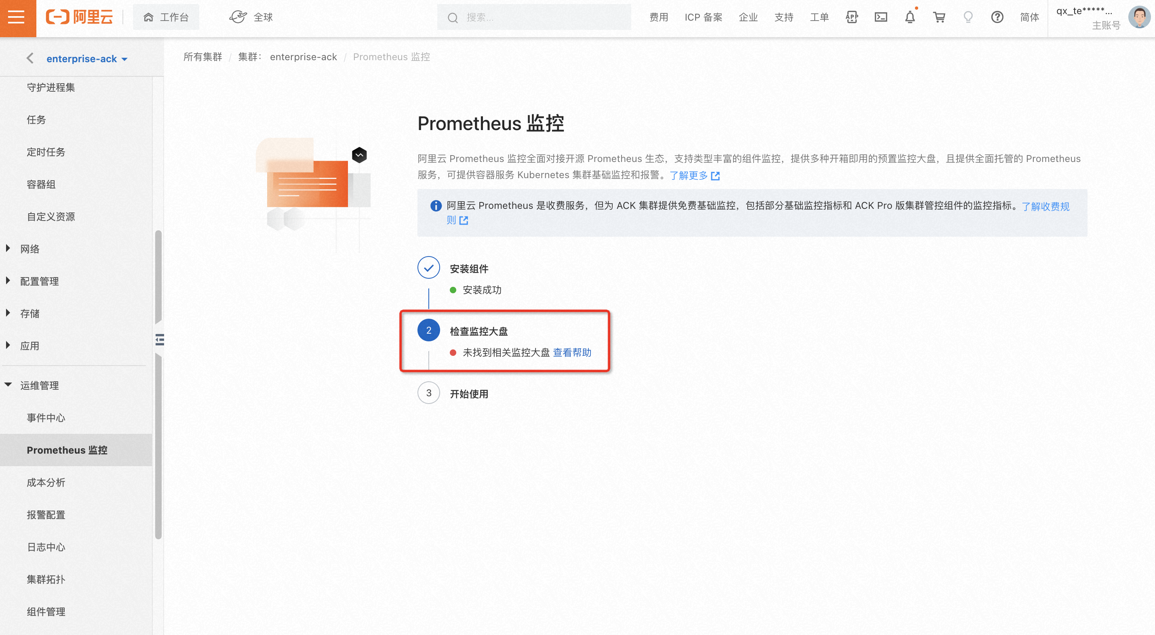Viewport: 1155px width, 635px height.
Task: Click the API tools icon
Action: pos(851,17)
